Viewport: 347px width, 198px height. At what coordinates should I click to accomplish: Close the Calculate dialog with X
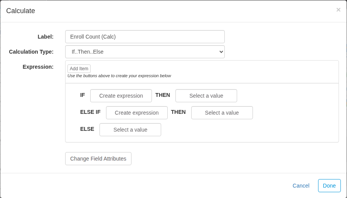pyautogui.click(x=338, y=10)
